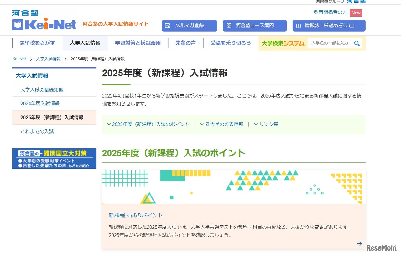
Task: Click the magazine icon on 情報誌「栄冠めざして」button
Action: click(299, 26)
